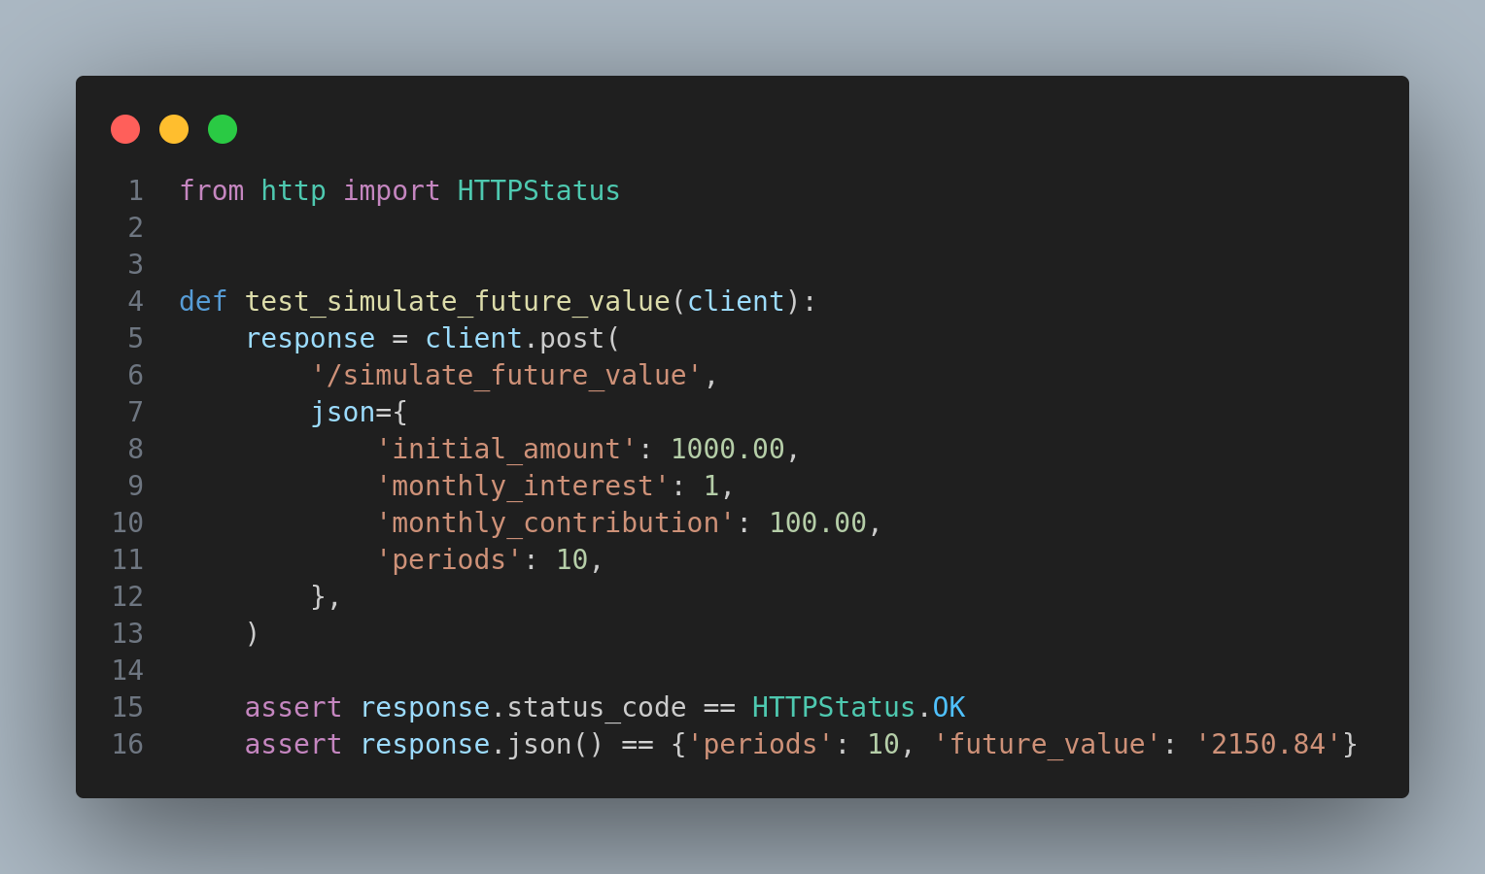
Task: Click the yellow minimize dot
Action: (x=174, y=129)
